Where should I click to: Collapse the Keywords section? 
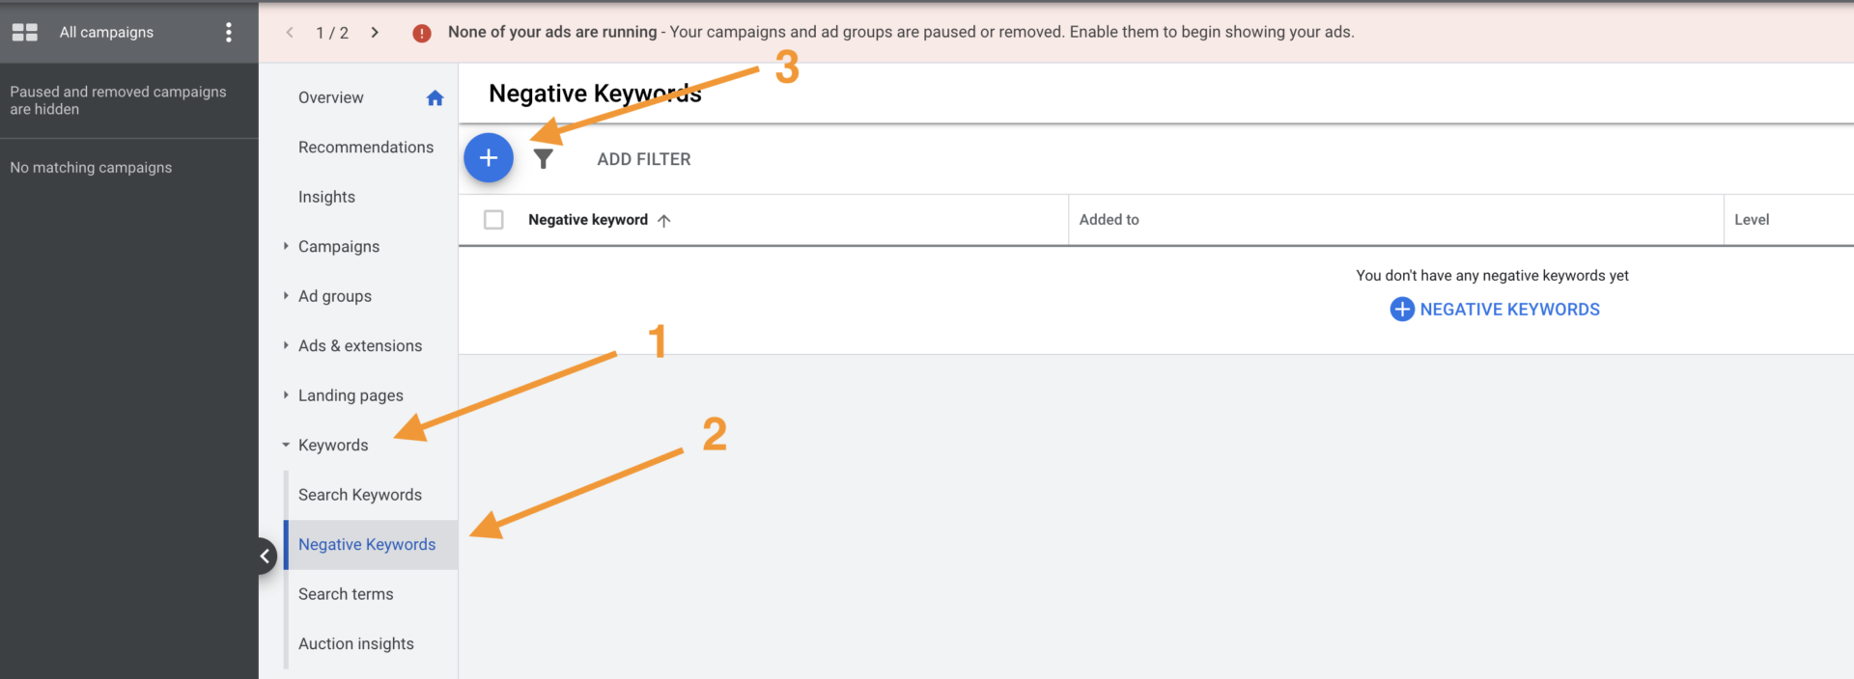tap(286, 446)
